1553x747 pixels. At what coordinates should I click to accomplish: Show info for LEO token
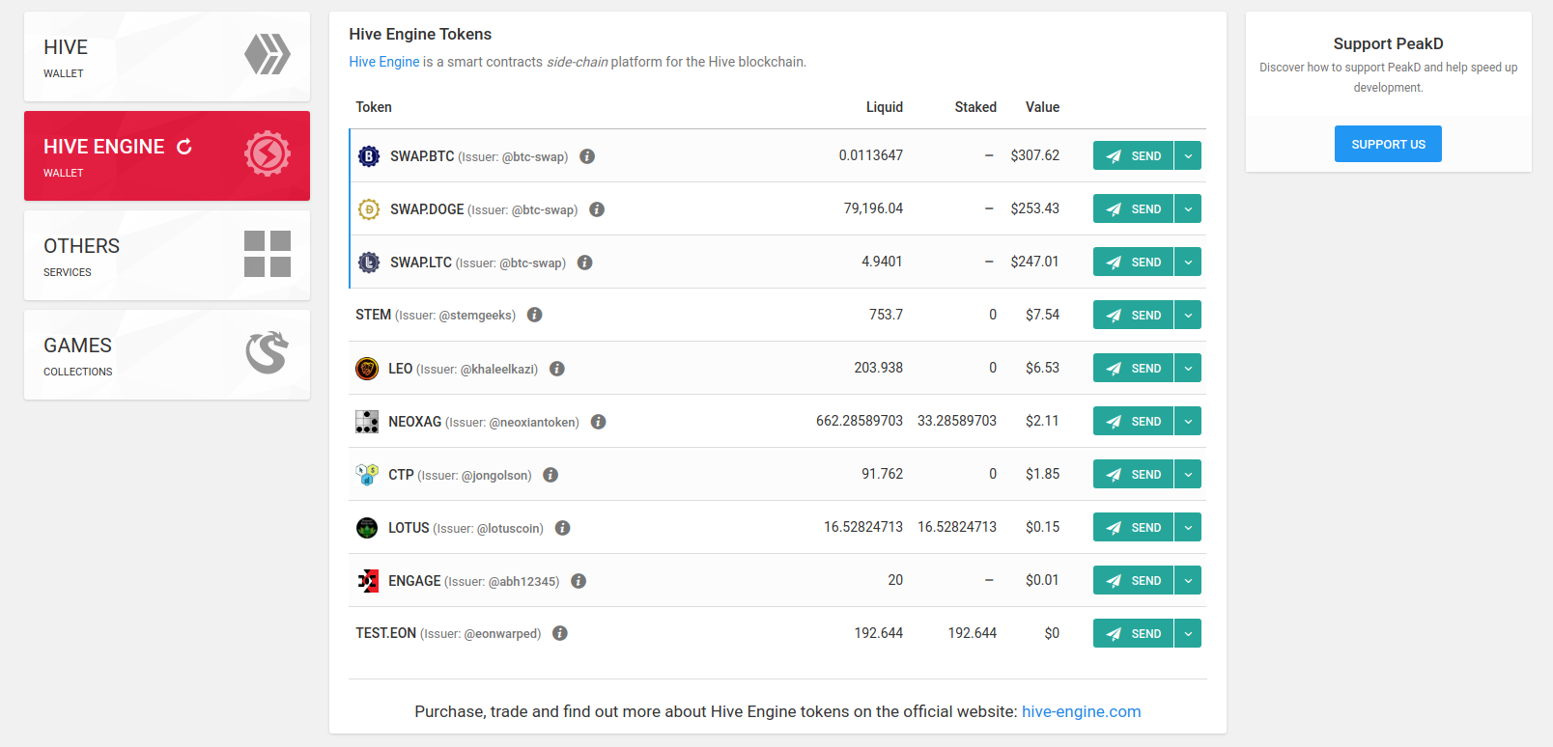(x=557, y=369)
